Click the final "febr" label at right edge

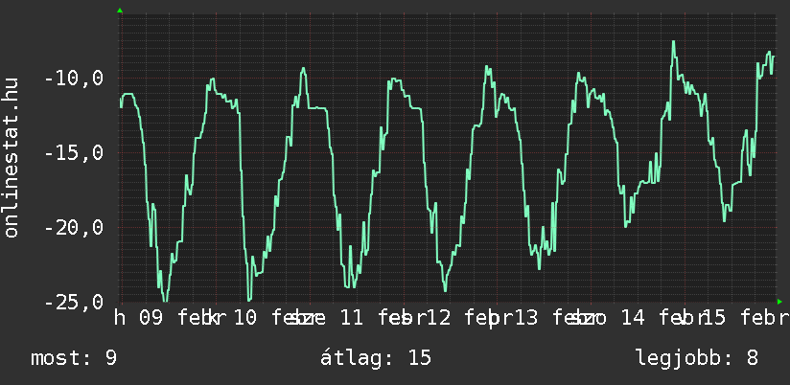767,318
